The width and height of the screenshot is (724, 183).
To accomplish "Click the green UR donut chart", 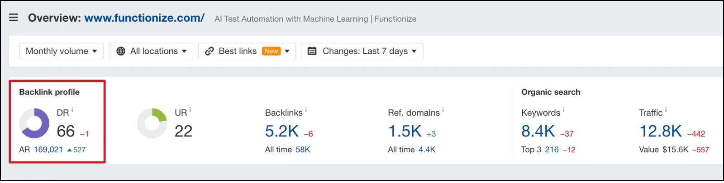I will click(x=152, y=123).
